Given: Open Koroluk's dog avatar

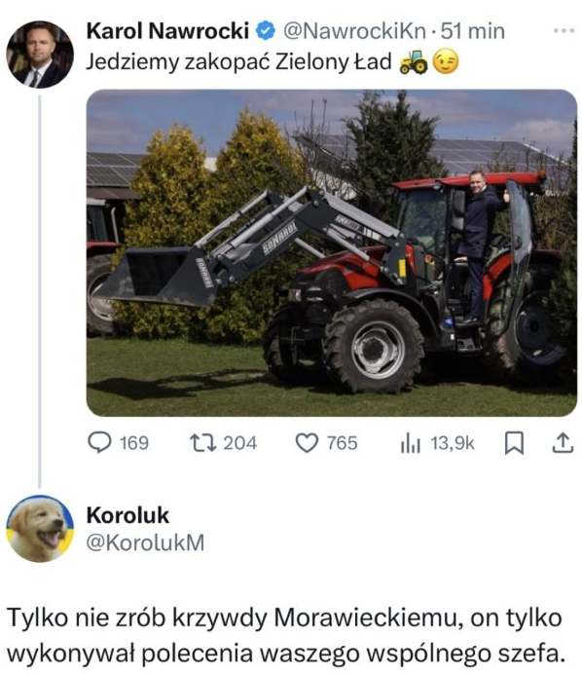Looking at the screenshot, I should pyautogui.click(x=40, y=529).
